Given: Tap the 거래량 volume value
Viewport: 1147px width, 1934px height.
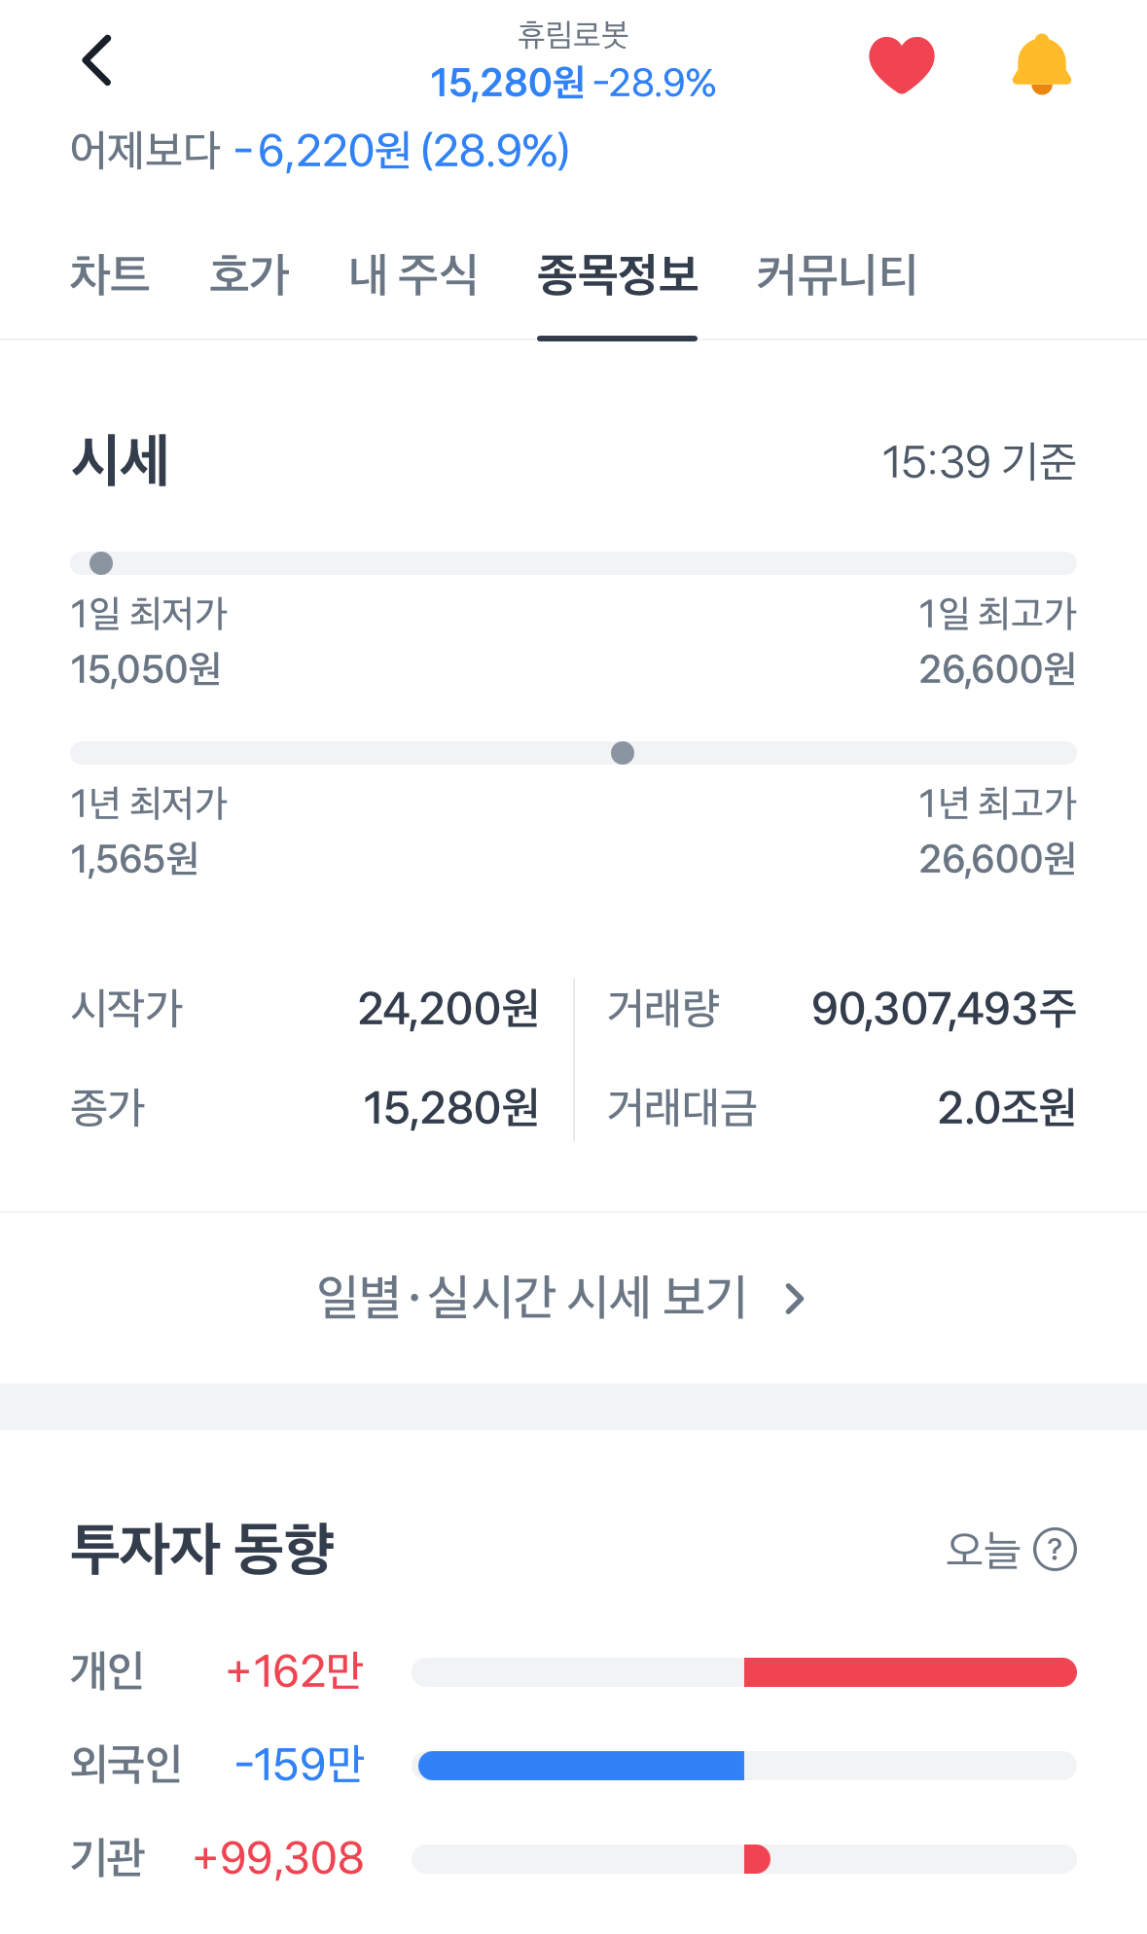Looking at the screenshot, I should point(944,1009).
